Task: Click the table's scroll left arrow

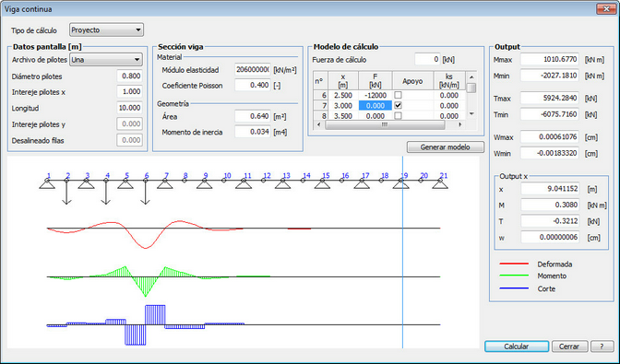Action: click(319, 124)
